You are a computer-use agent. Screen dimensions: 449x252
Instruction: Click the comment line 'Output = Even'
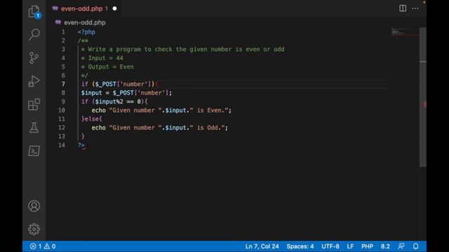(107, 66)
